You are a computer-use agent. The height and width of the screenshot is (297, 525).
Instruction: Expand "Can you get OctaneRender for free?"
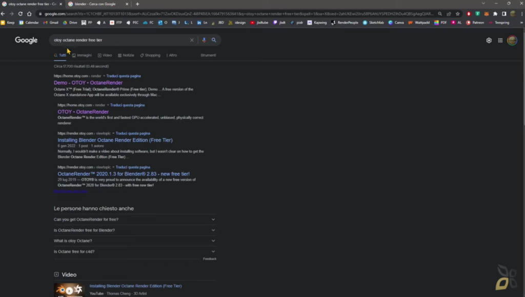point(135,220)
